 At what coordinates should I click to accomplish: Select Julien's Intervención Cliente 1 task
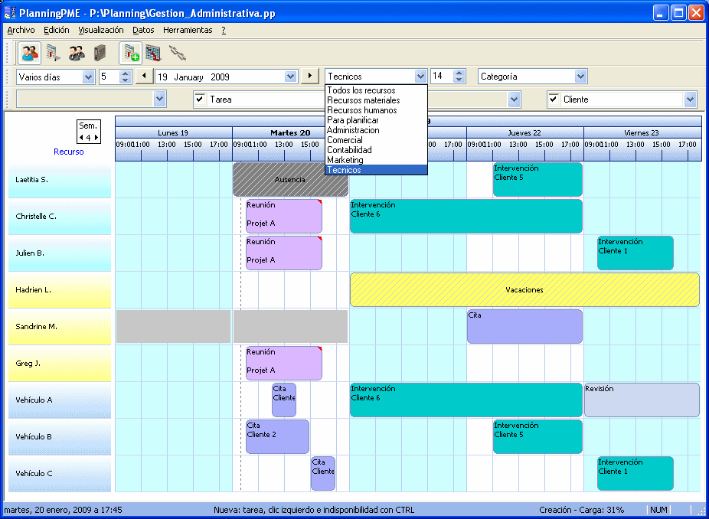tap(635, 253)
